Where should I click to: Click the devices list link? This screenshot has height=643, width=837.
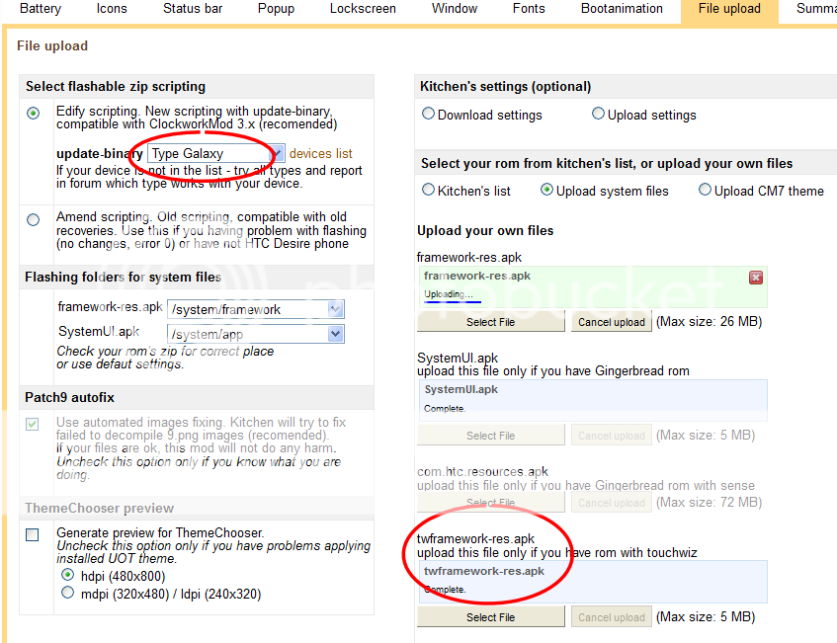tap(320, 154)
